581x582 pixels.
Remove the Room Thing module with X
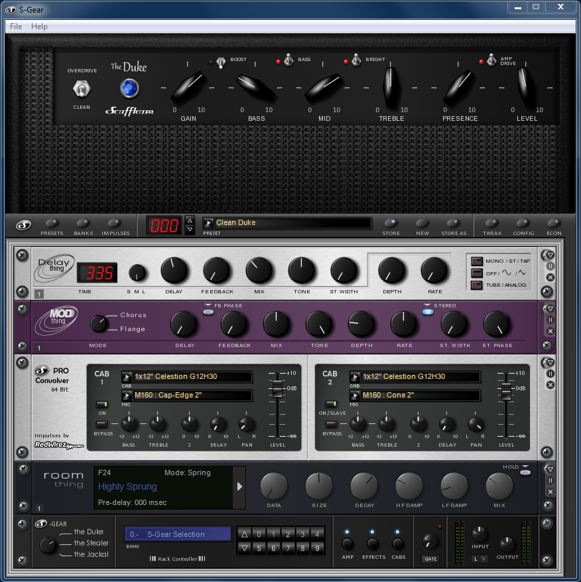click(550, 492)
